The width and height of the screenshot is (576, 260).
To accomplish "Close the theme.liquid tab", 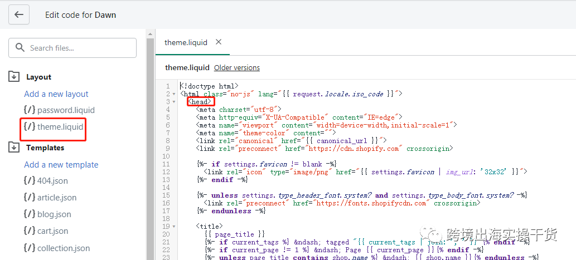I will click(219, 42).
